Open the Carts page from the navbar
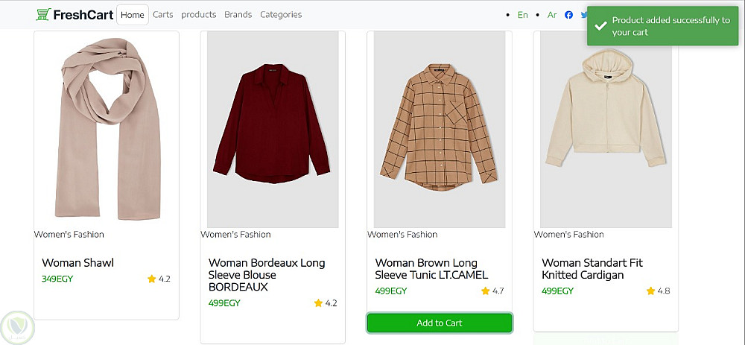Image resolution: width=745 pixels, height=345 pixels. coord(163,14)
